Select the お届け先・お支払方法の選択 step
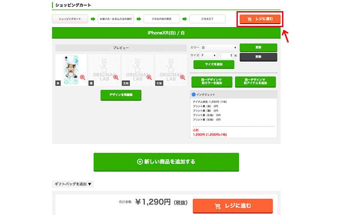The image size is (344, 215). pos(116,19)
